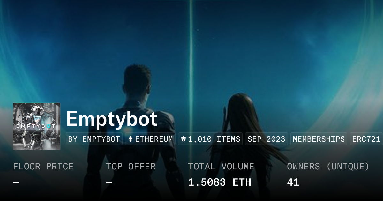Click the SEP 2023 date tag
This screenshot has height=201, width=383.
coord(266,139)
